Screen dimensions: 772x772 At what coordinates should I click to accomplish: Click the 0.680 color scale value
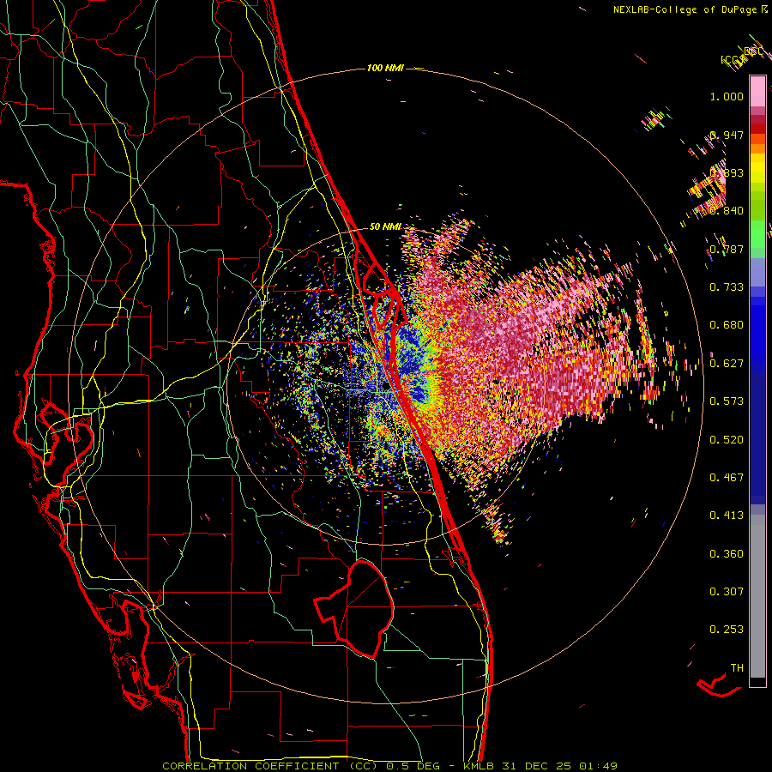[x=727, y=325]
